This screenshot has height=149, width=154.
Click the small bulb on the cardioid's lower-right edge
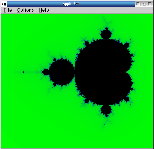pyautogui.click(x=126, y=99)
